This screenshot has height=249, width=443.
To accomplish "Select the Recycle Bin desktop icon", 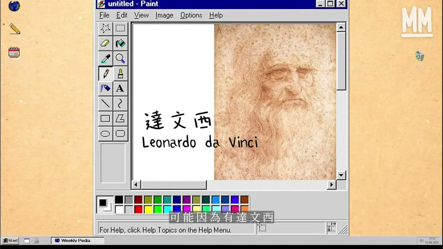I will (420, 56).
